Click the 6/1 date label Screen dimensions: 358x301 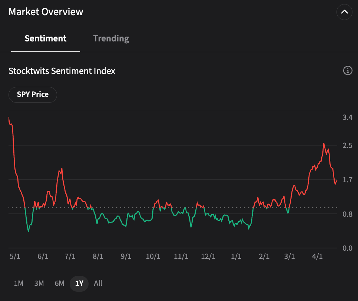click(x=43, y=256)
